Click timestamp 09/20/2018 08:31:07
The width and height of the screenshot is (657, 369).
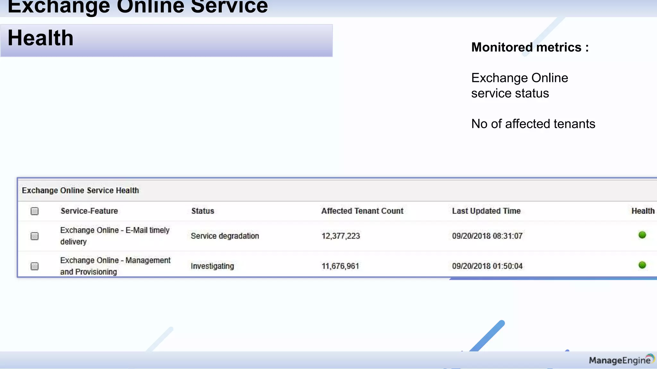click(x=487, y=236)
